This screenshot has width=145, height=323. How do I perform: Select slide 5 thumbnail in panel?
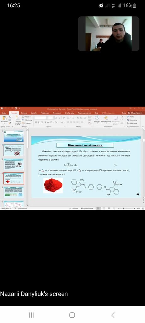click(x=14, y=192)
